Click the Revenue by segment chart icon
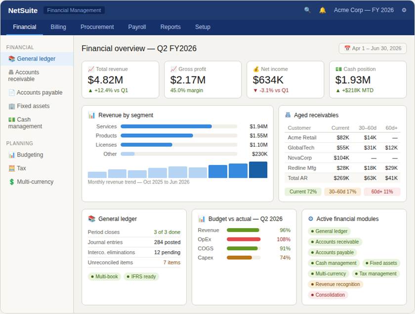 [91, 115]
